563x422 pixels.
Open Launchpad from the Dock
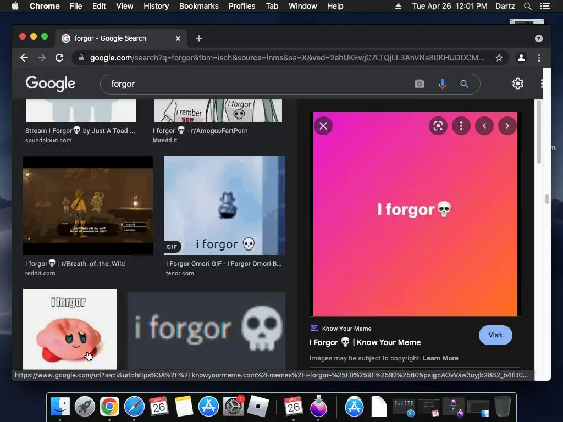point(85,407)
